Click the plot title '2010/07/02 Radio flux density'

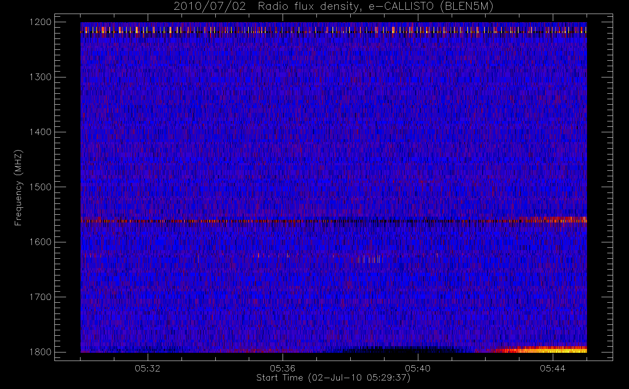point(334,7)
